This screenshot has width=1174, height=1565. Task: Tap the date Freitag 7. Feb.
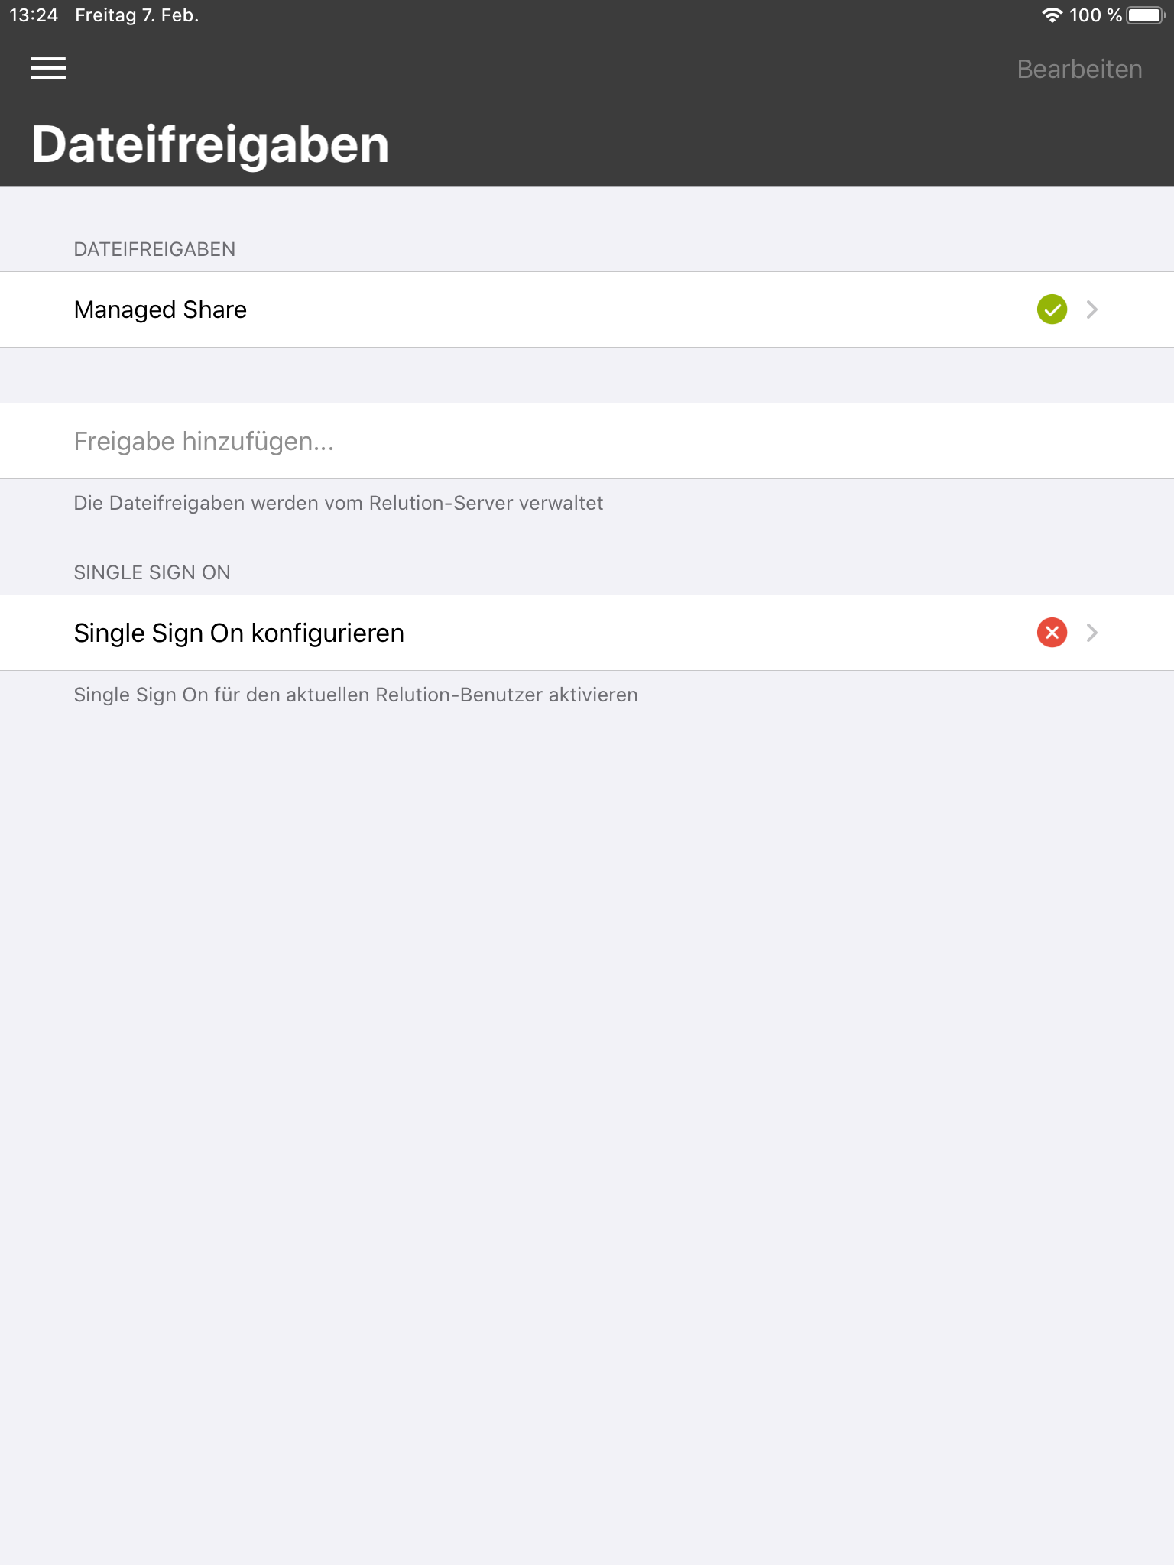click(137, 15)
